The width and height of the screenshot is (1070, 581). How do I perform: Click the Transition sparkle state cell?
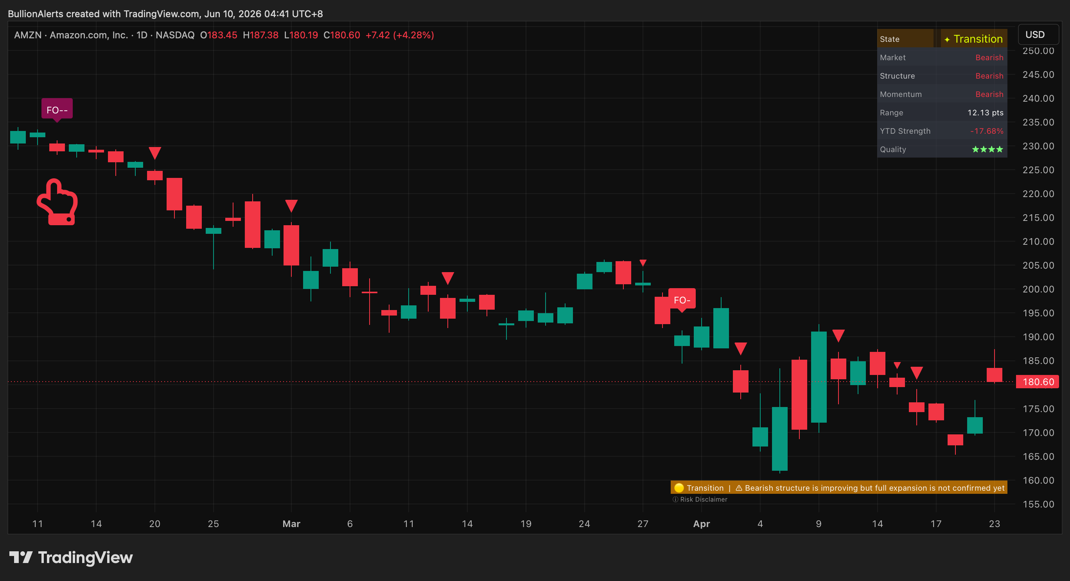[974, 39]
